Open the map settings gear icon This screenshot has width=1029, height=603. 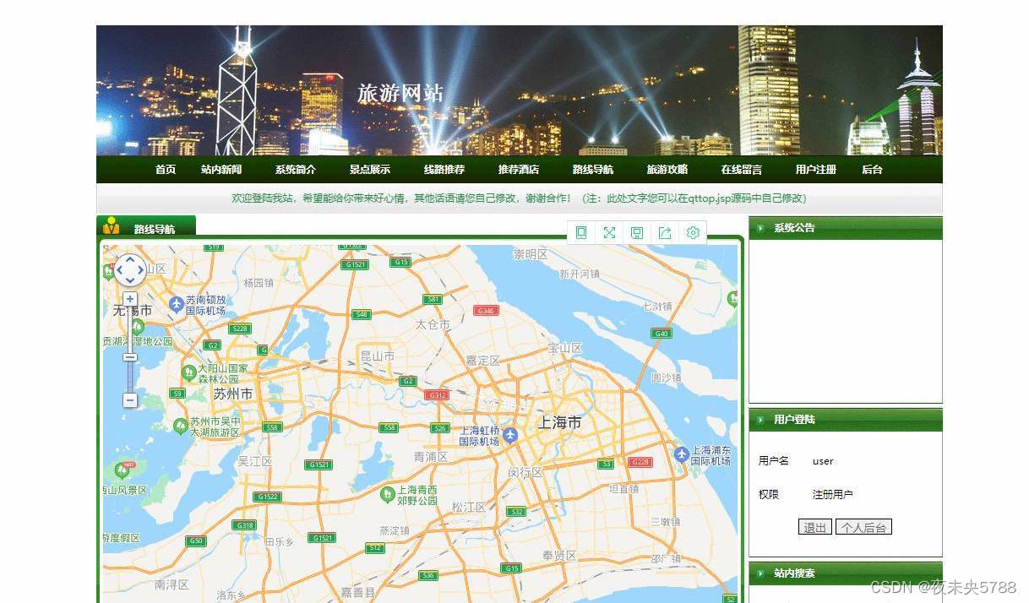pyautogui.click(x=693, y=232)
